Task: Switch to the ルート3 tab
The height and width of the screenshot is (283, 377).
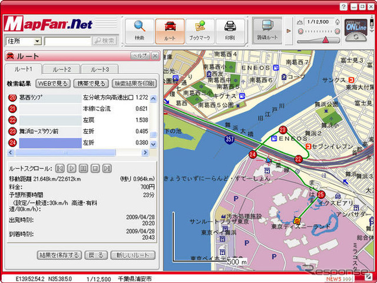Action: coord(100,70)
